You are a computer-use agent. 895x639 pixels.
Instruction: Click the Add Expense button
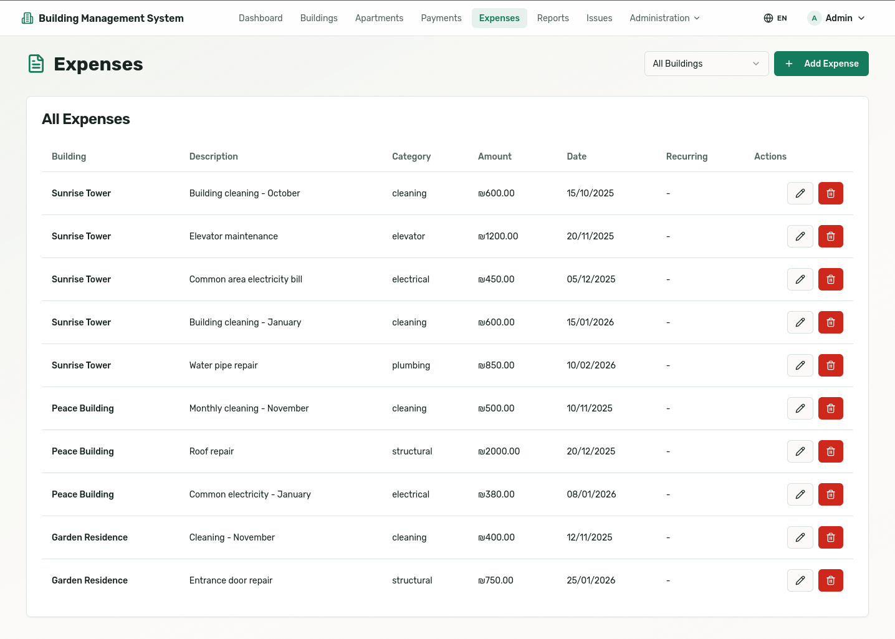[821, 64]
